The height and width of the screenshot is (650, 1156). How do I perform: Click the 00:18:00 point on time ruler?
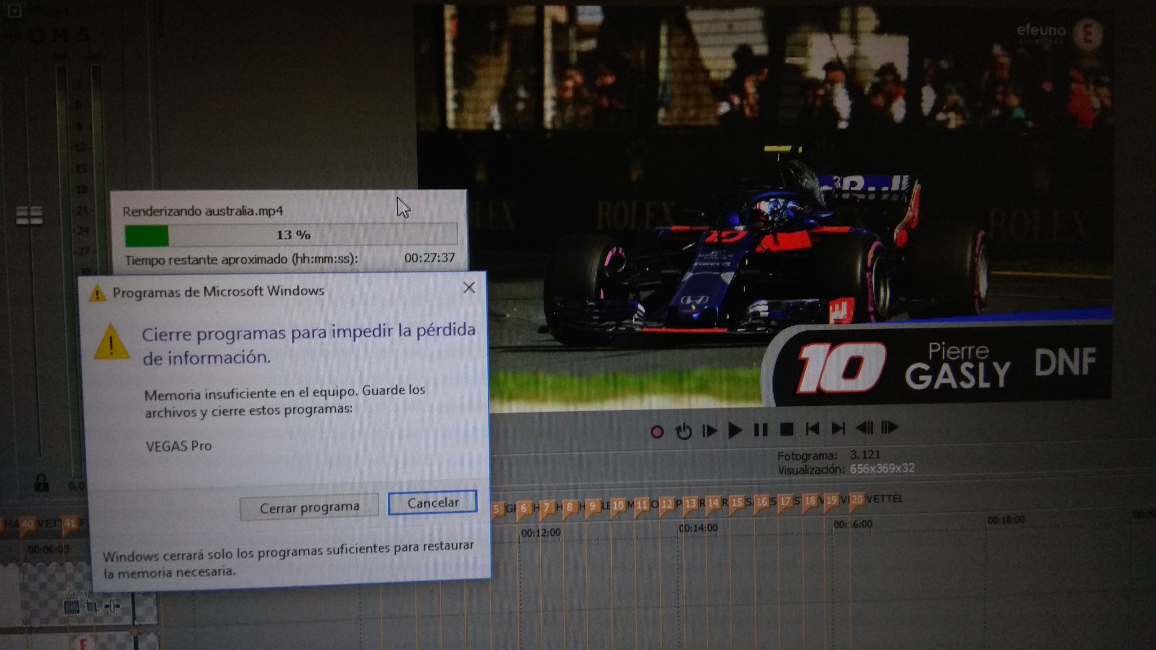coord(1006,520)
